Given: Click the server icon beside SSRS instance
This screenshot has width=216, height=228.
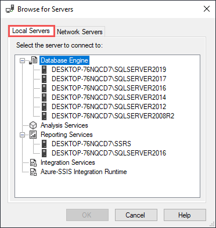Looking at the screenshot, I should pyautogui.click(x=44, y=144).
